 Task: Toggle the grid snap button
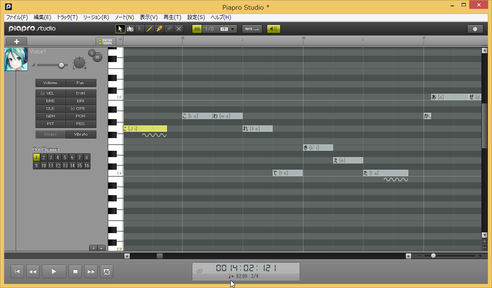[x=197, y=29]
